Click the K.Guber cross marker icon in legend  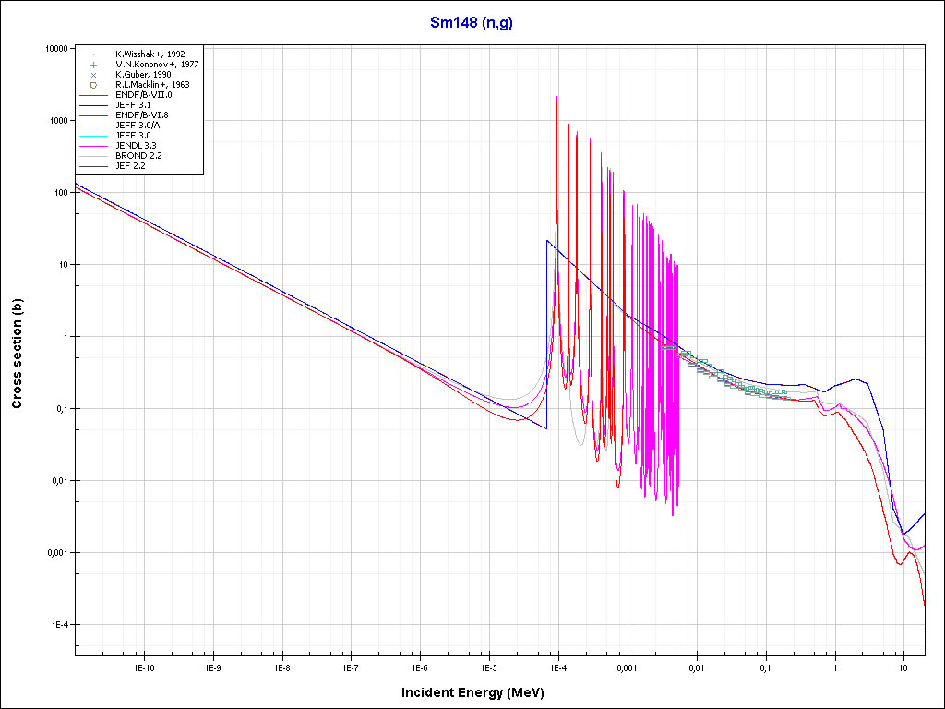click(x=94, y=75)
